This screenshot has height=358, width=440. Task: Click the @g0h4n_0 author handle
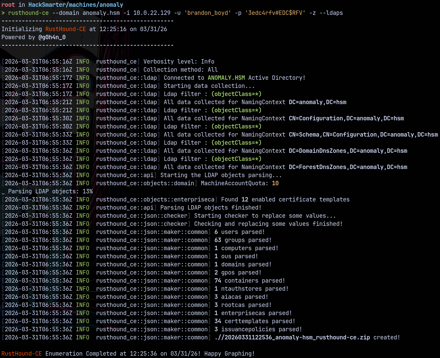tap(52, 37)
